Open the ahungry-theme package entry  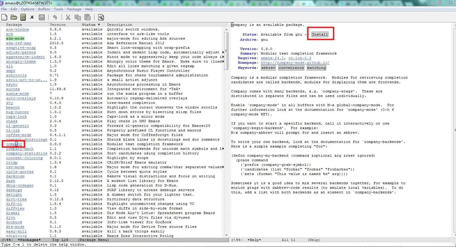21,62
